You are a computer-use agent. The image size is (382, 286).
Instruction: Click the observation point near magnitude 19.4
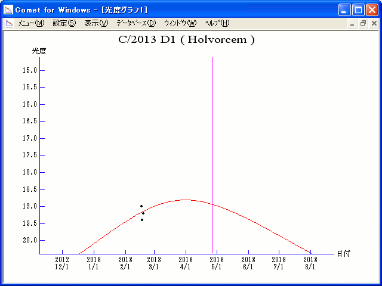click(142, 220)
